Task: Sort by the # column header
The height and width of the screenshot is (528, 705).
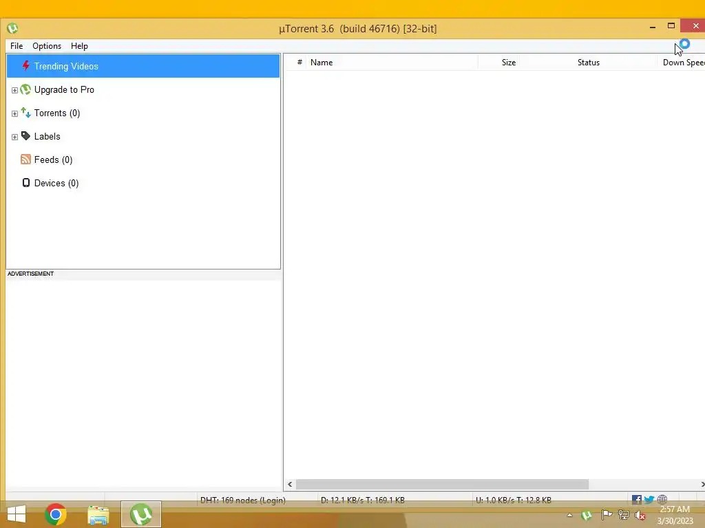Action: coord(299,63)
